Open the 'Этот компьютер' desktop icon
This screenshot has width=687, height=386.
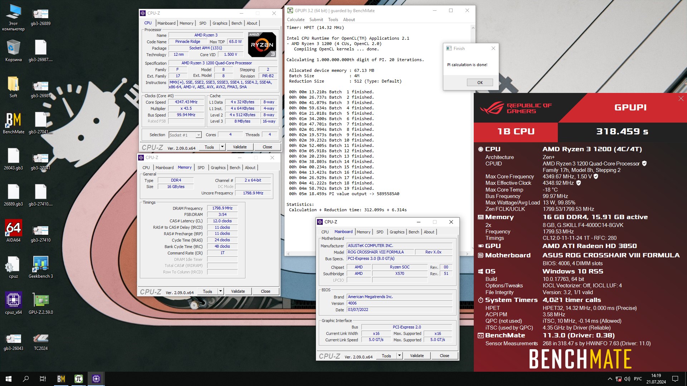tap(13, 17)
